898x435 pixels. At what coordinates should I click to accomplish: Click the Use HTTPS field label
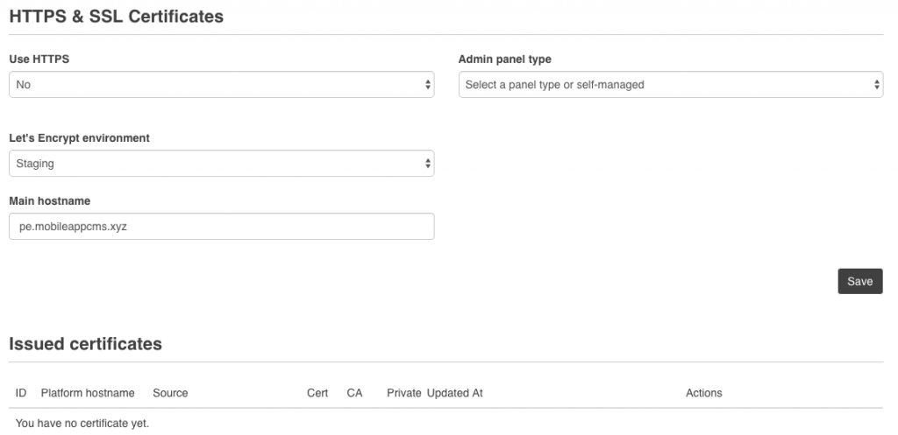39,60
